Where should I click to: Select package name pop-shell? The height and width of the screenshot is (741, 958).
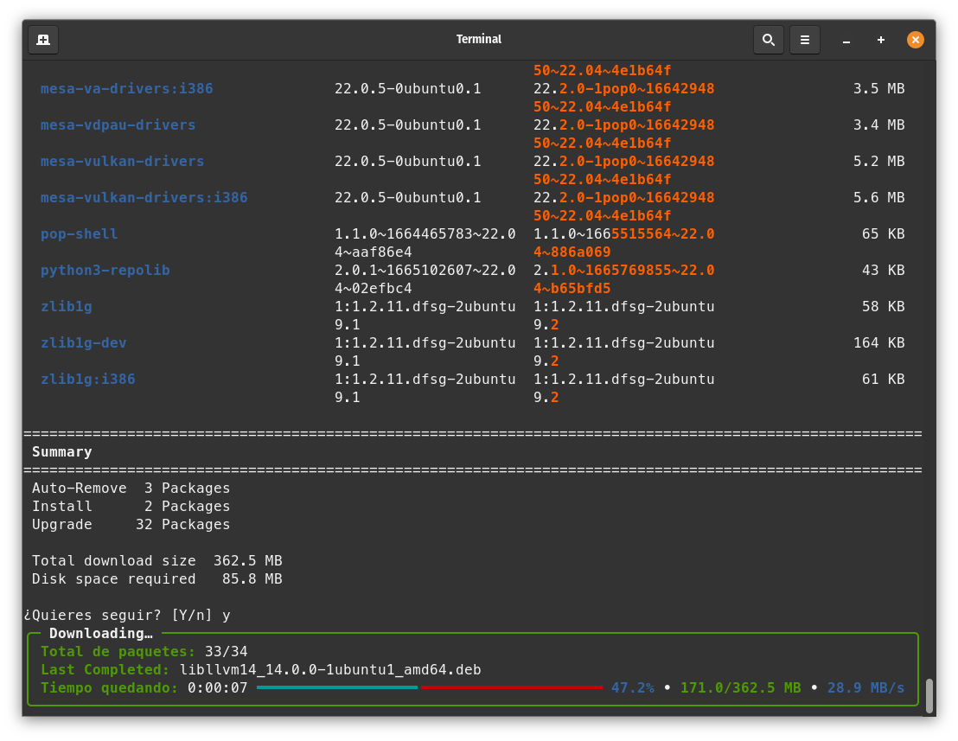pyautogui.click(x=79, y=234)
